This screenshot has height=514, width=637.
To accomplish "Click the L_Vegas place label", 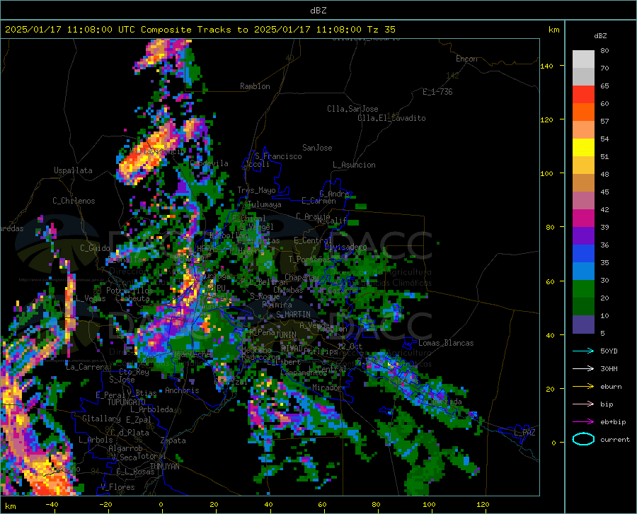I will [x=91, y=298].
